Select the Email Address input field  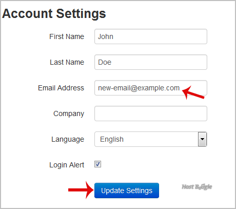151,88
